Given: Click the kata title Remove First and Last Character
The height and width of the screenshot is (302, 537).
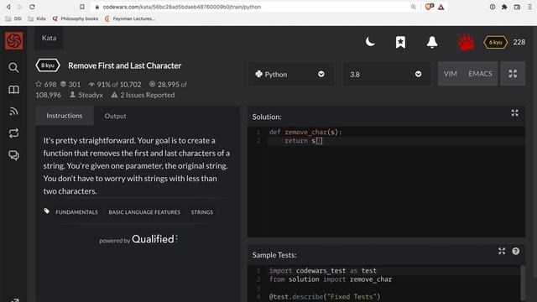Looking at the screenshot, I should coord(125,65).
